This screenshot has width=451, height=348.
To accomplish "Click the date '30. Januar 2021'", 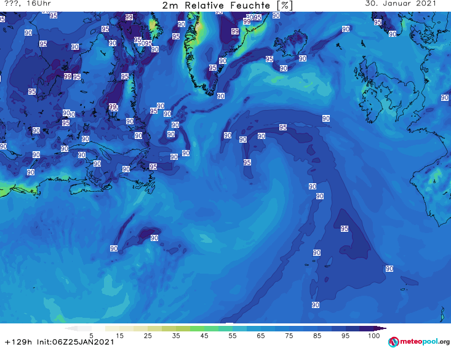I will pos(401,4).
